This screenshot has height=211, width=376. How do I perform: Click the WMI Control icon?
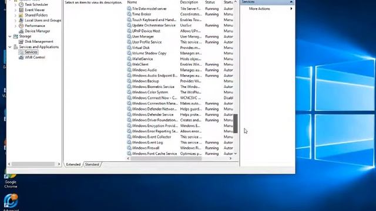point(21,57)
